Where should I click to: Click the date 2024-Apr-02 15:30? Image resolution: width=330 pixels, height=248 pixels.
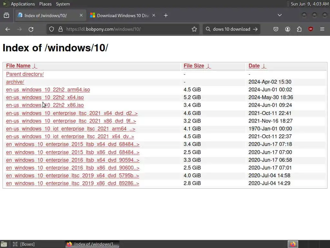(270, 82)
